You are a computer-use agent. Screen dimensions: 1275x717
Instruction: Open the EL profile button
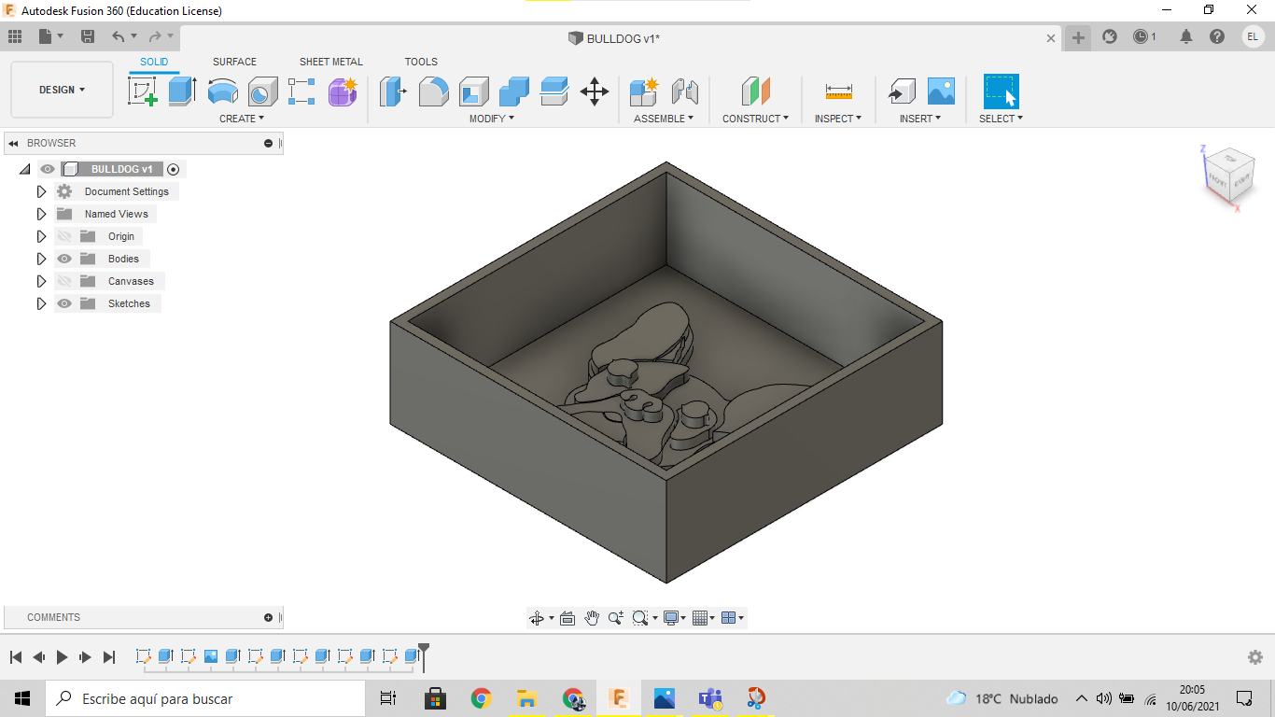click(1253, 36)
